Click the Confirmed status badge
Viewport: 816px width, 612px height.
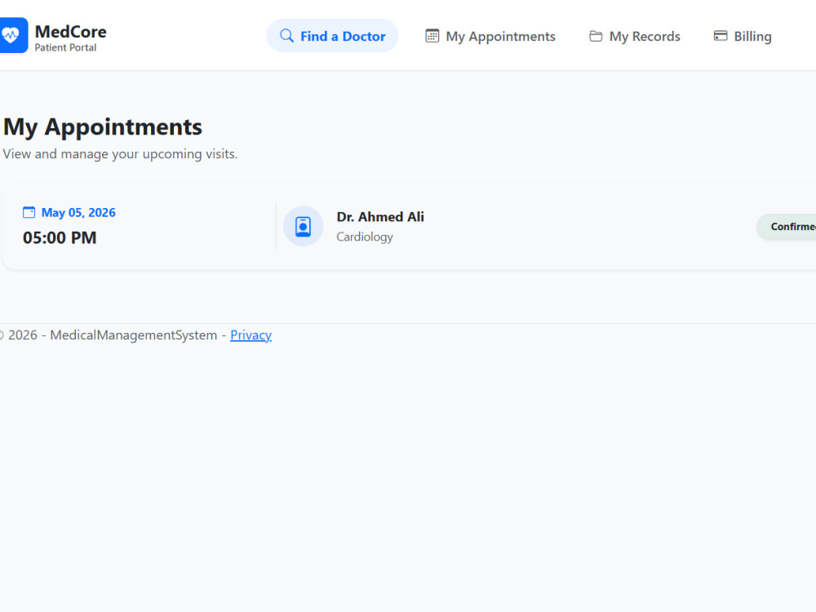tap(787, 226)
